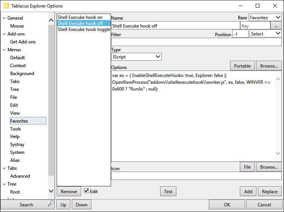Click the Tablacus folder icon in title bar
Viewport: 284px width, 212px height.
6,6
